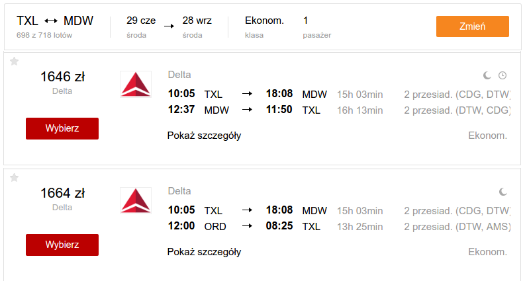Click the moon icon in second offer
The width and height of the screenshot is (525, 281).
[x=503, y=192]
